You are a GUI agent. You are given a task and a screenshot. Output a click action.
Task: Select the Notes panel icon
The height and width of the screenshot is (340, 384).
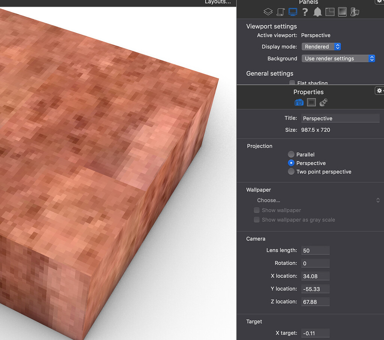click(x=280, y=12)
